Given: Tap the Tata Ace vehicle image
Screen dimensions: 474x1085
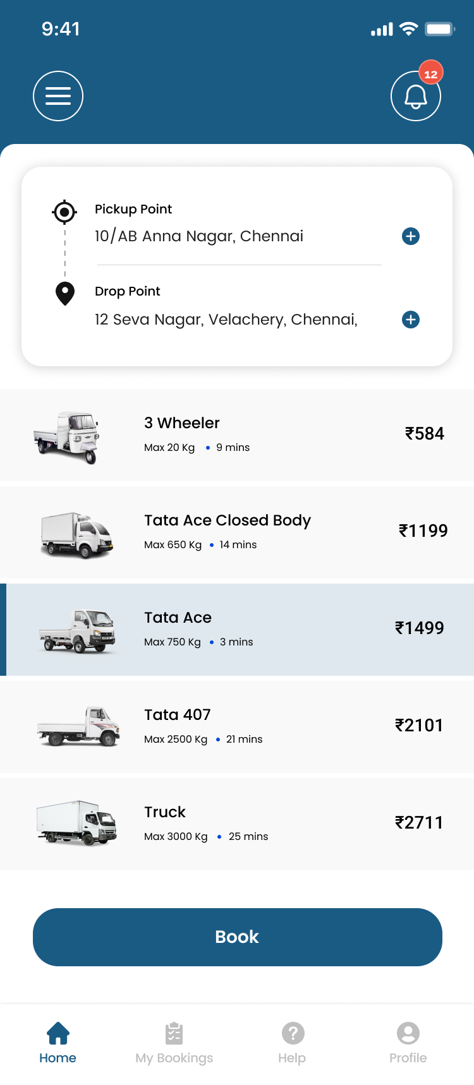Looking at the screenshot, I should click(x=77, y=630).
